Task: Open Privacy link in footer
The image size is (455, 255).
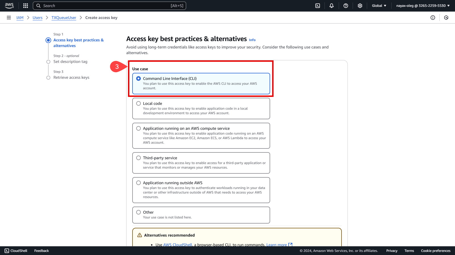Action: click(x=392, y=251)
